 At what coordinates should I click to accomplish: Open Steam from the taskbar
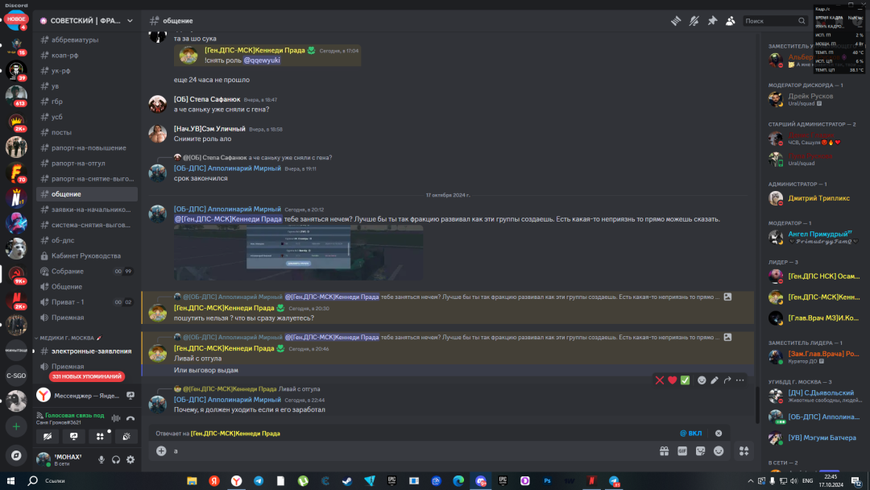pos(347,480)
